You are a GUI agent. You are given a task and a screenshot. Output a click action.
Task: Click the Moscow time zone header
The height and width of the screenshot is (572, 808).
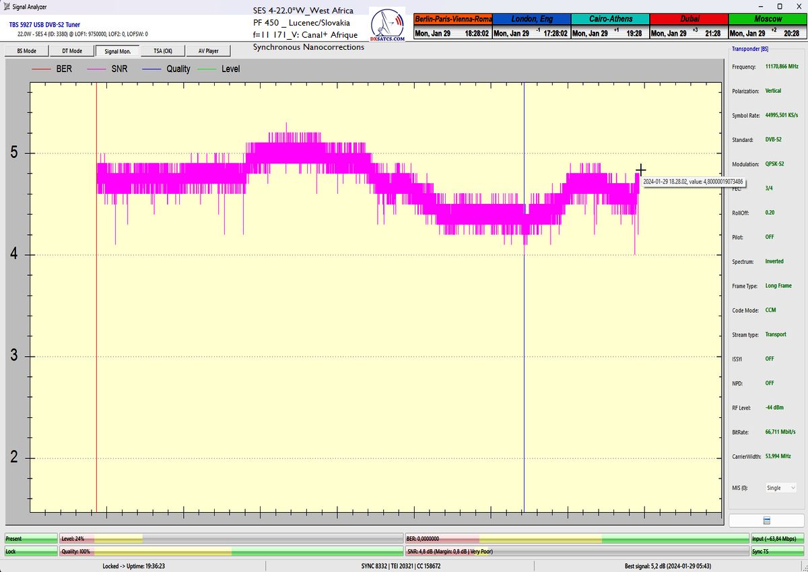[768, 19]
